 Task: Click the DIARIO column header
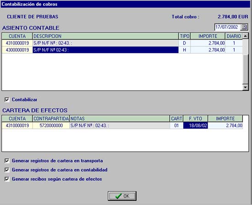234,36
